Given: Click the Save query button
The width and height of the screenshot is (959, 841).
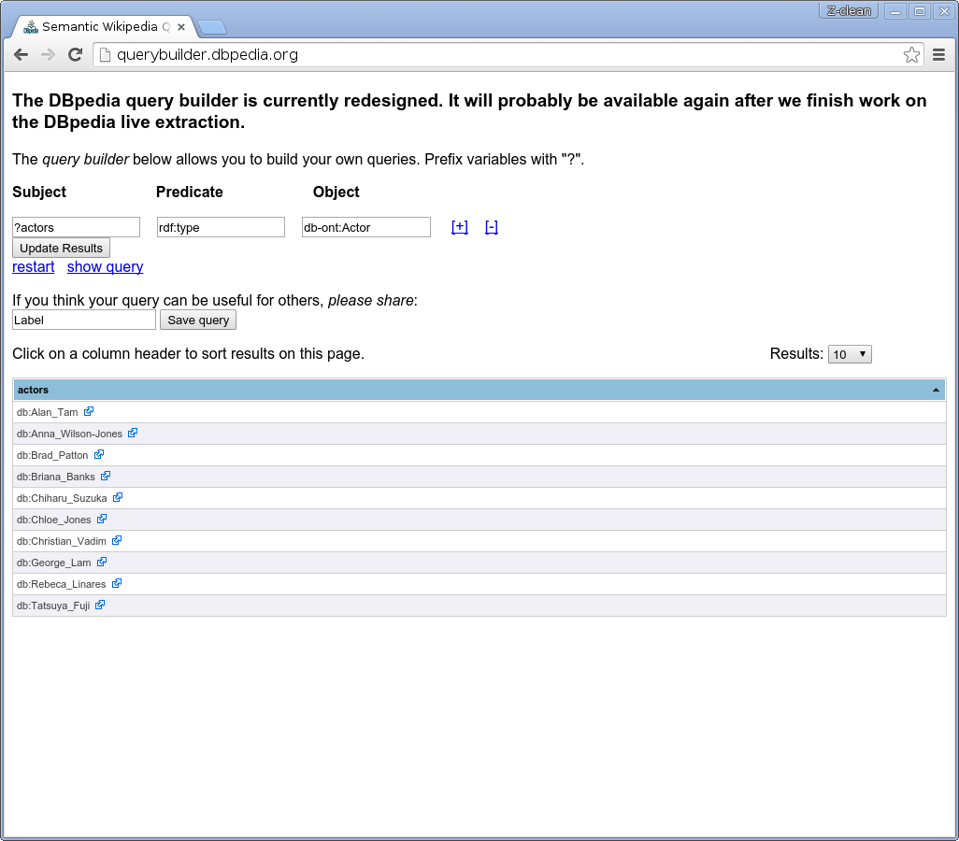Looking at the screenshot, I should (198, 321).
